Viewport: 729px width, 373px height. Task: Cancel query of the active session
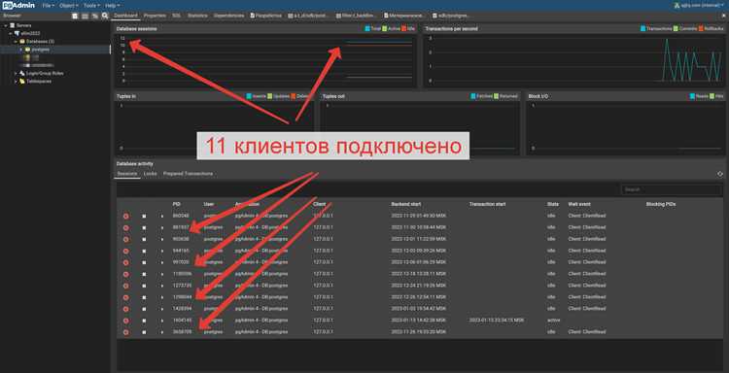coord(144,321)
